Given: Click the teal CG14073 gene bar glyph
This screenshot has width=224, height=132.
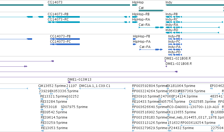Looking at the screenshot, I should [89, 5].
